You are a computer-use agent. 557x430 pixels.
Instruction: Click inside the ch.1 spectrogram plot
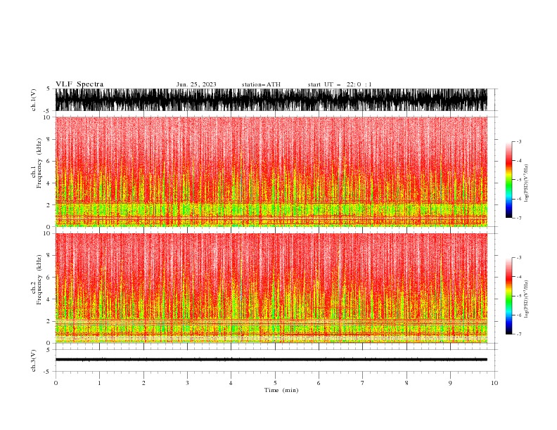pyautogui.click(x=271, y=171)
